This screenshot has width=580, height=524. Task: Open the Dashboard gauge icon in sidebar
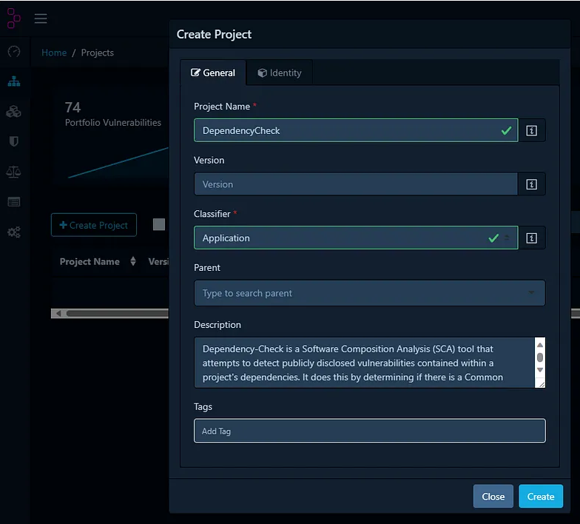point(14,52)
